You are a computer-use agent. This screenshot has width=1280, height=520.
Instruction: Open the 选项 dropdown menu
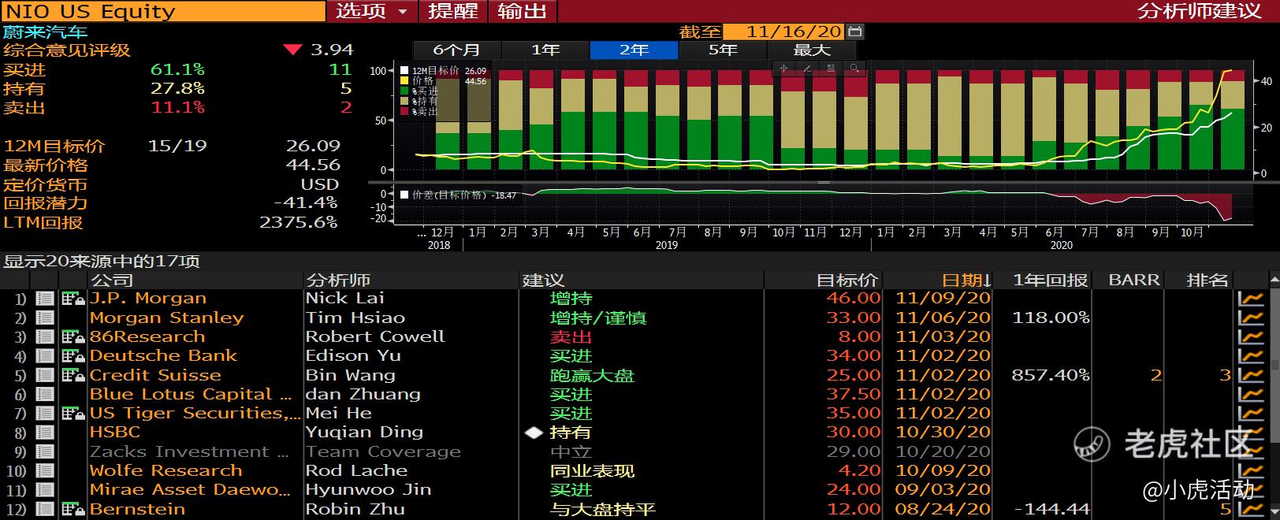coord(371,11)
